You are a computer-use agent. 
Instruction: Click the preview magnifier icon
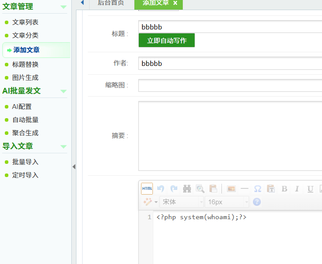200,188
